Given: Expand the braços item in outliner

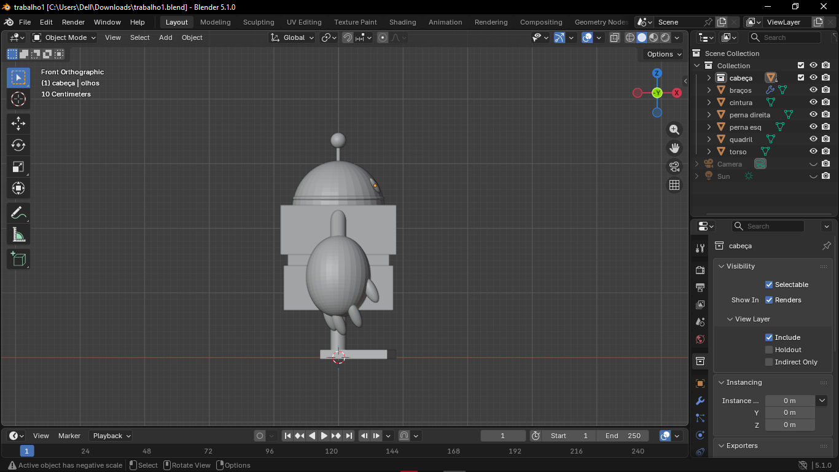Looking at the screenshot, I should click(x=709, y=90).
